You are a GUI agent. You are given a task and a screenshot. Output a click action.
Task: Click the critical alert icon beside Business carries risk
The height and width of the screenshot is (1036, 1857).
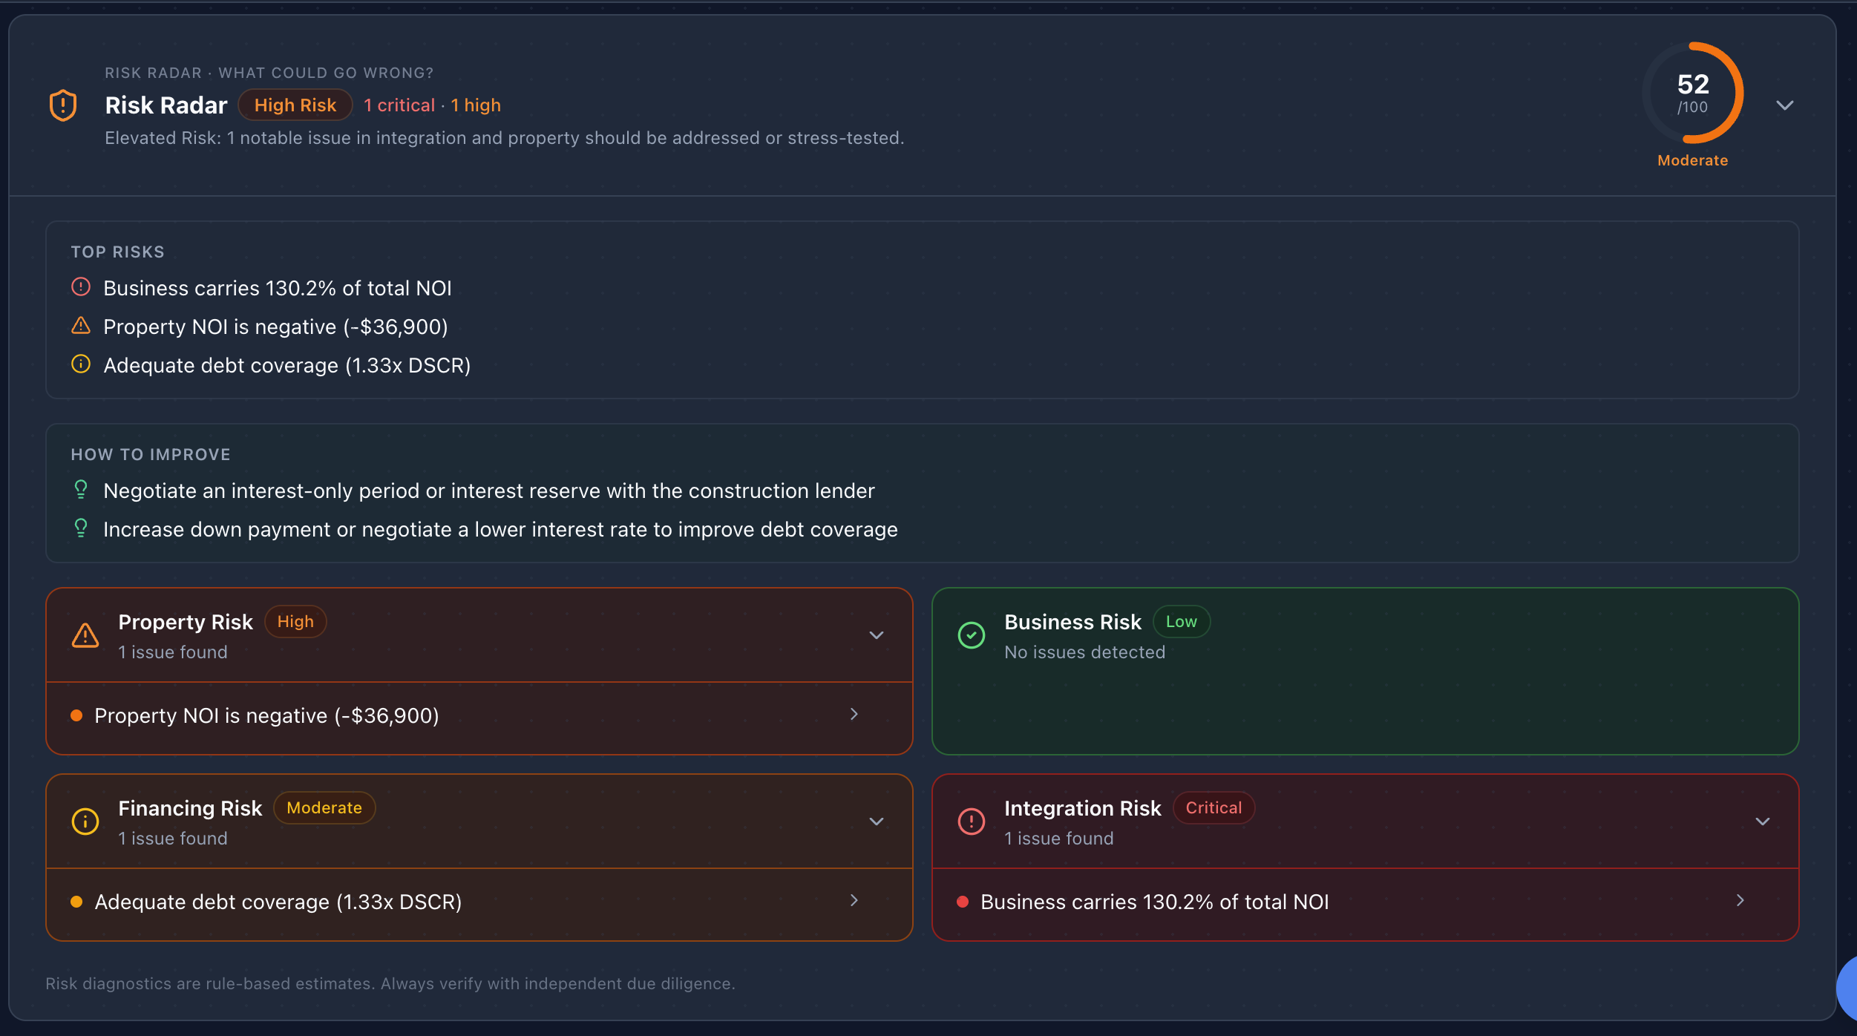tap(82, 287)
